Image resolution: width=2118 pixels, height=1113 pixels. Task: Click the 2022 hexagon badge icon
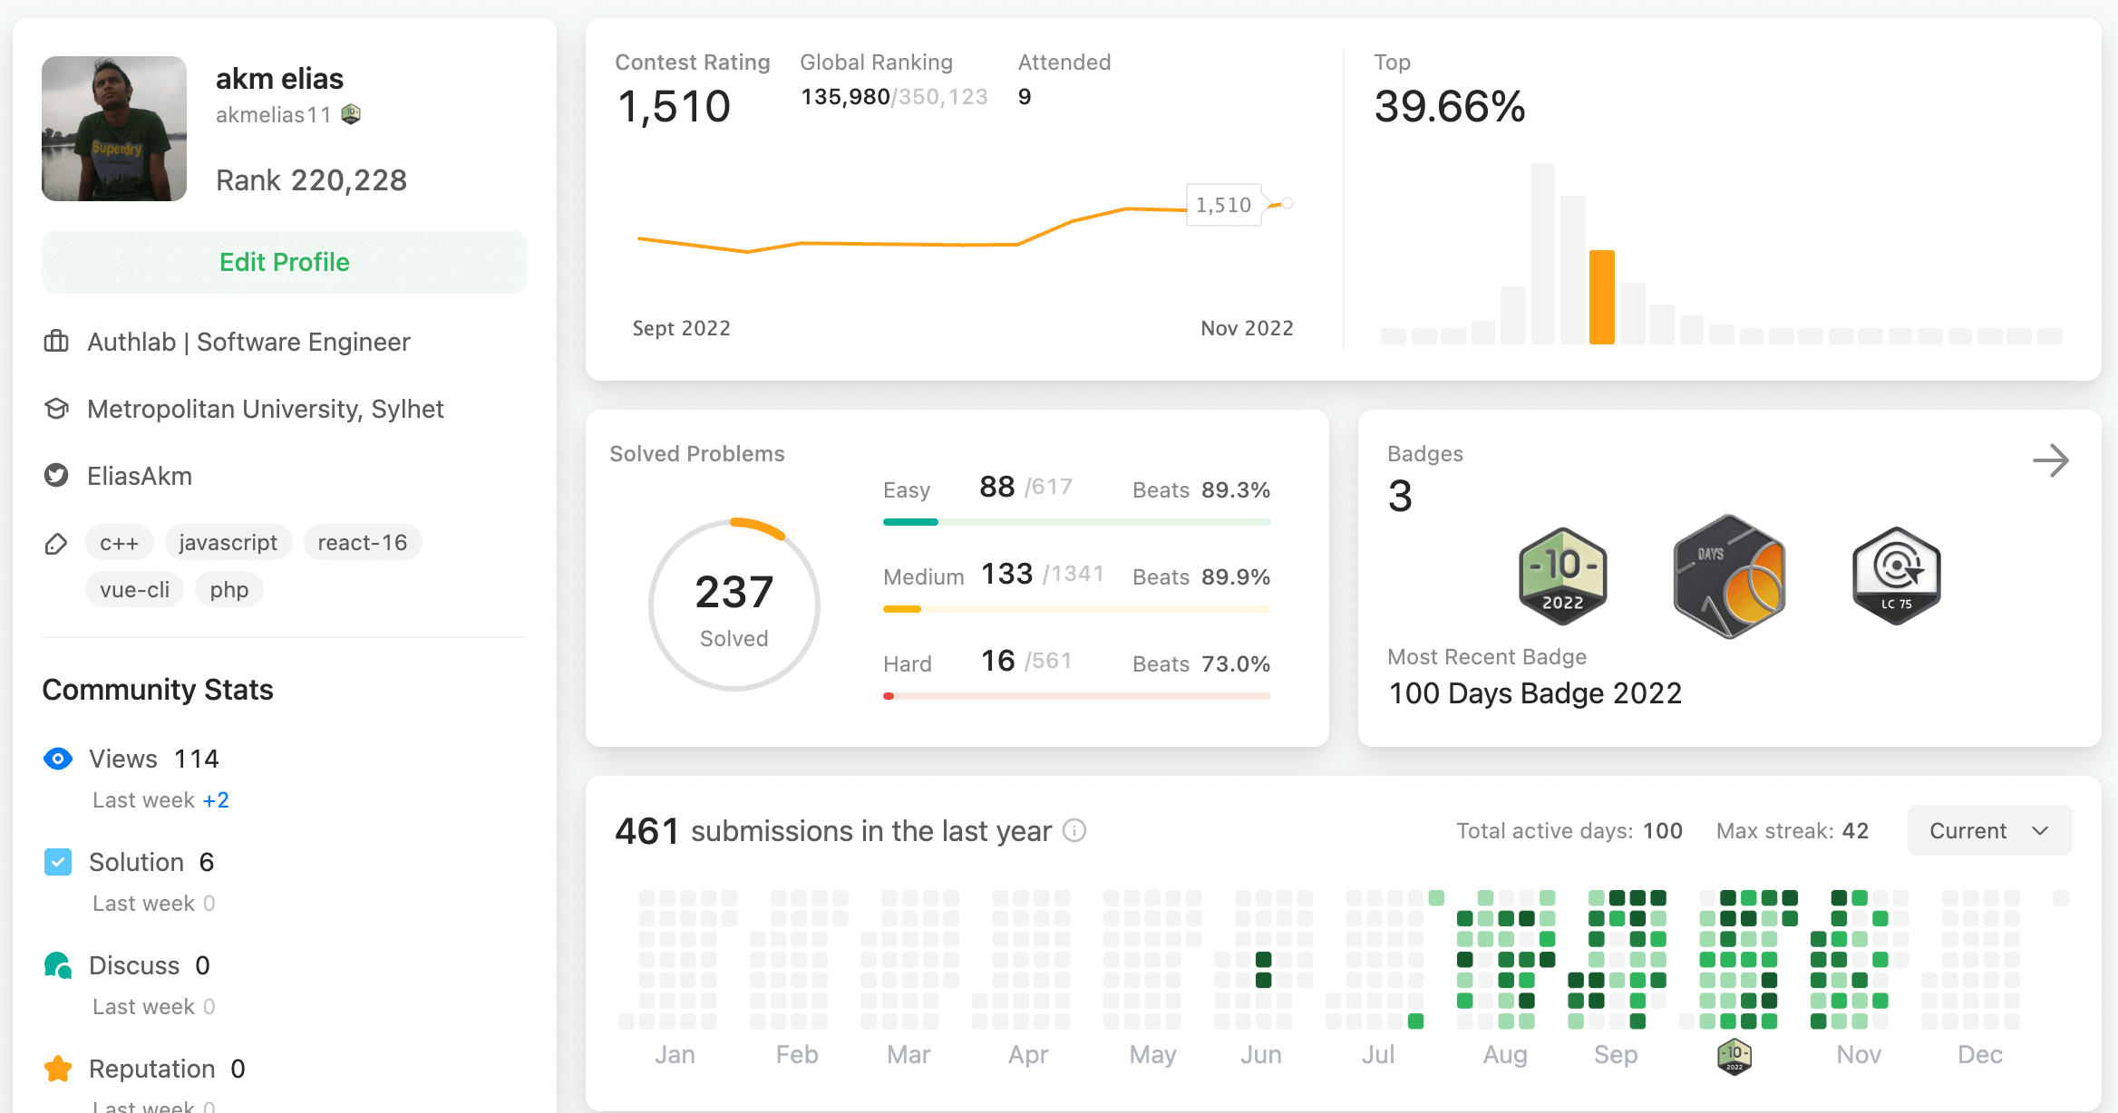pyautogui.click(x=1562, y=576)
